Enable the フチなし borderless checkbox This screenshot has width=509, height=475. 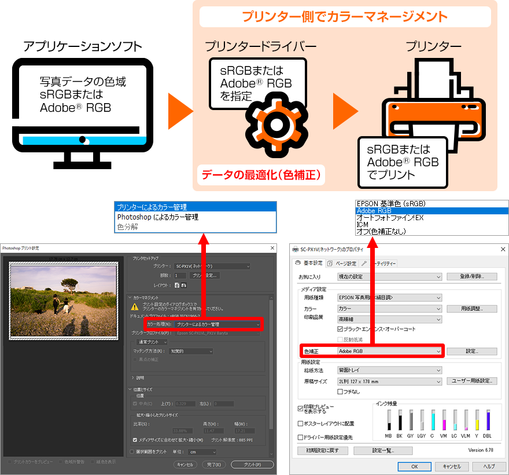(x=340, y=392)
